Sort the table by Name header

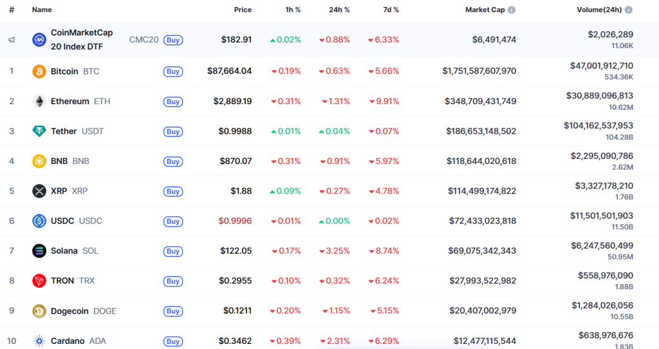[x=42, y=10]
